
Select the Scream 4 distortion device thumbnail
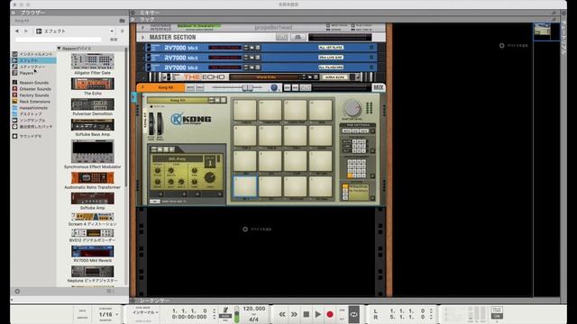92,217
